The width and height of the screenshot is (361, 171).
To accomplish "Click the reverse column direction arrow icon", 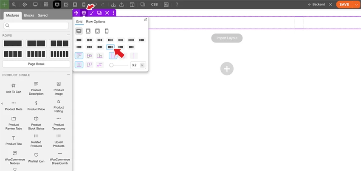I will pyautogui.click(x=100, y=65).
